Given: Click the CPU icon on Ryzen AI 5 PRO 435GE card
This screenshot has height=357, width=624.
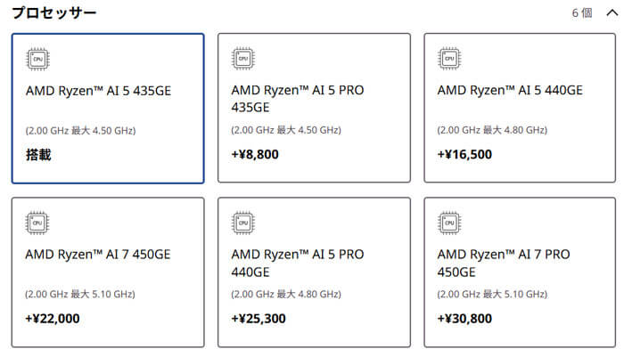Looking at the screenshot, I should point(243,59).
